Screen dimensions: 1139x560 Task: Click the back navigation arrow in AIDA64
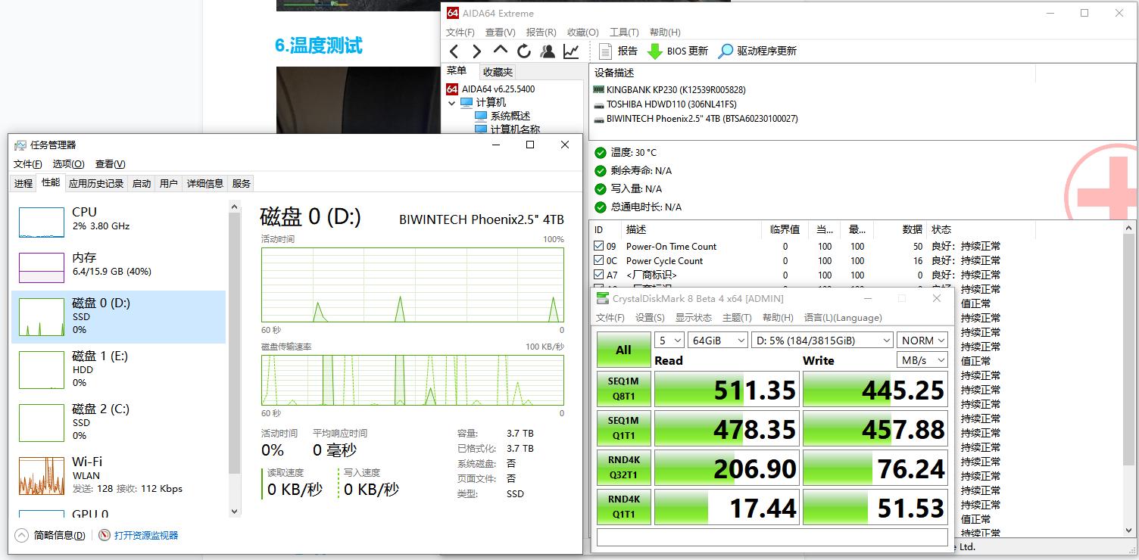[454, 51]
